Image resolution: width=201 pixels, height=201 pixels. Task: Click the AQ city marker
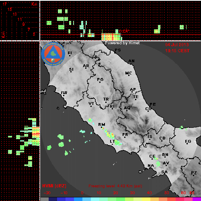click(x=127, y=111)
